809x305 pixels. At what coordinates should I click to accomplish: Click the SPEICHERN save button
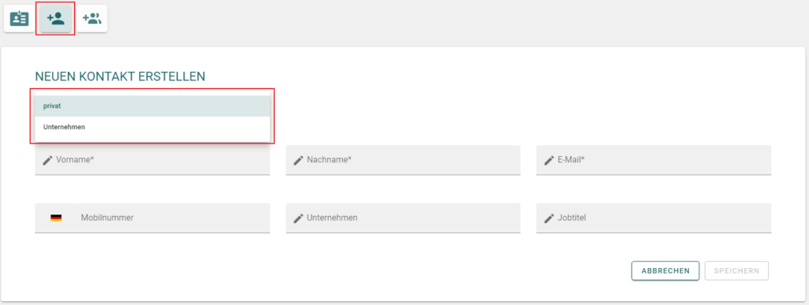736,270
